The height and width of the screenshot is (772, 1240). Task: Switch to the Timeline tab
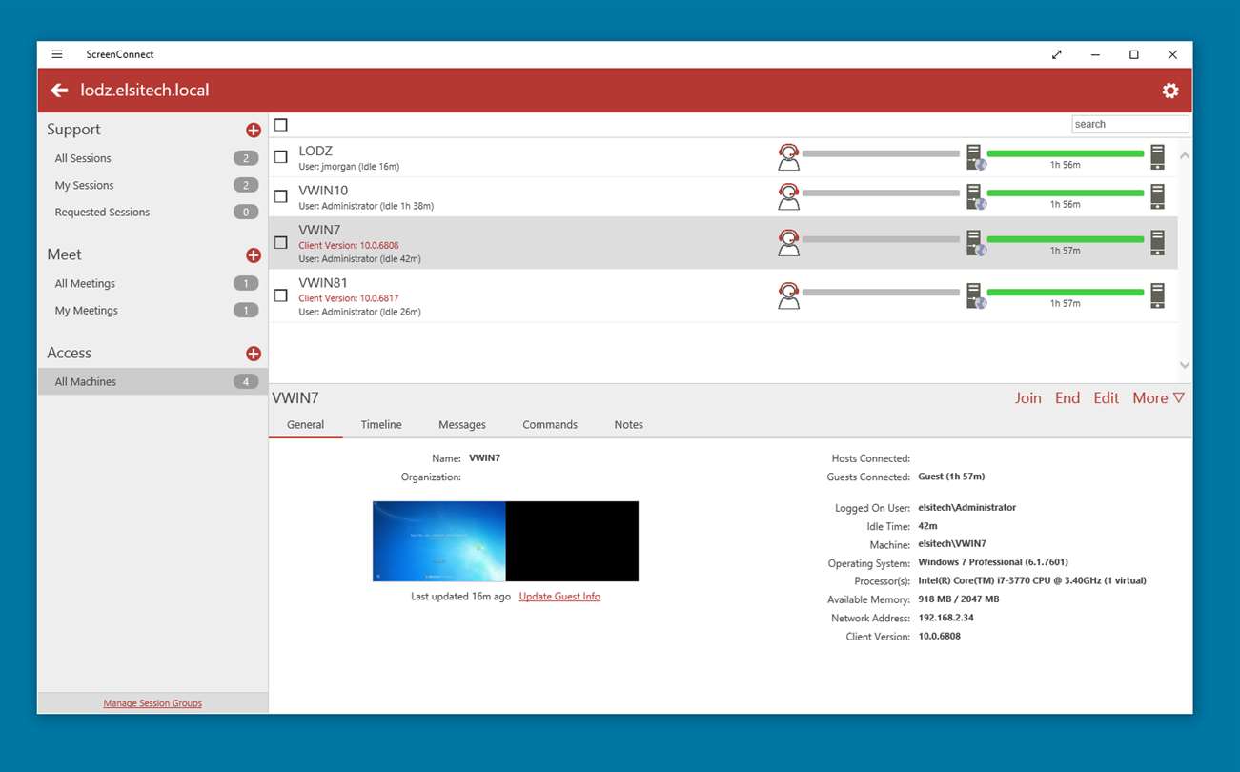[x=381, y=424]
